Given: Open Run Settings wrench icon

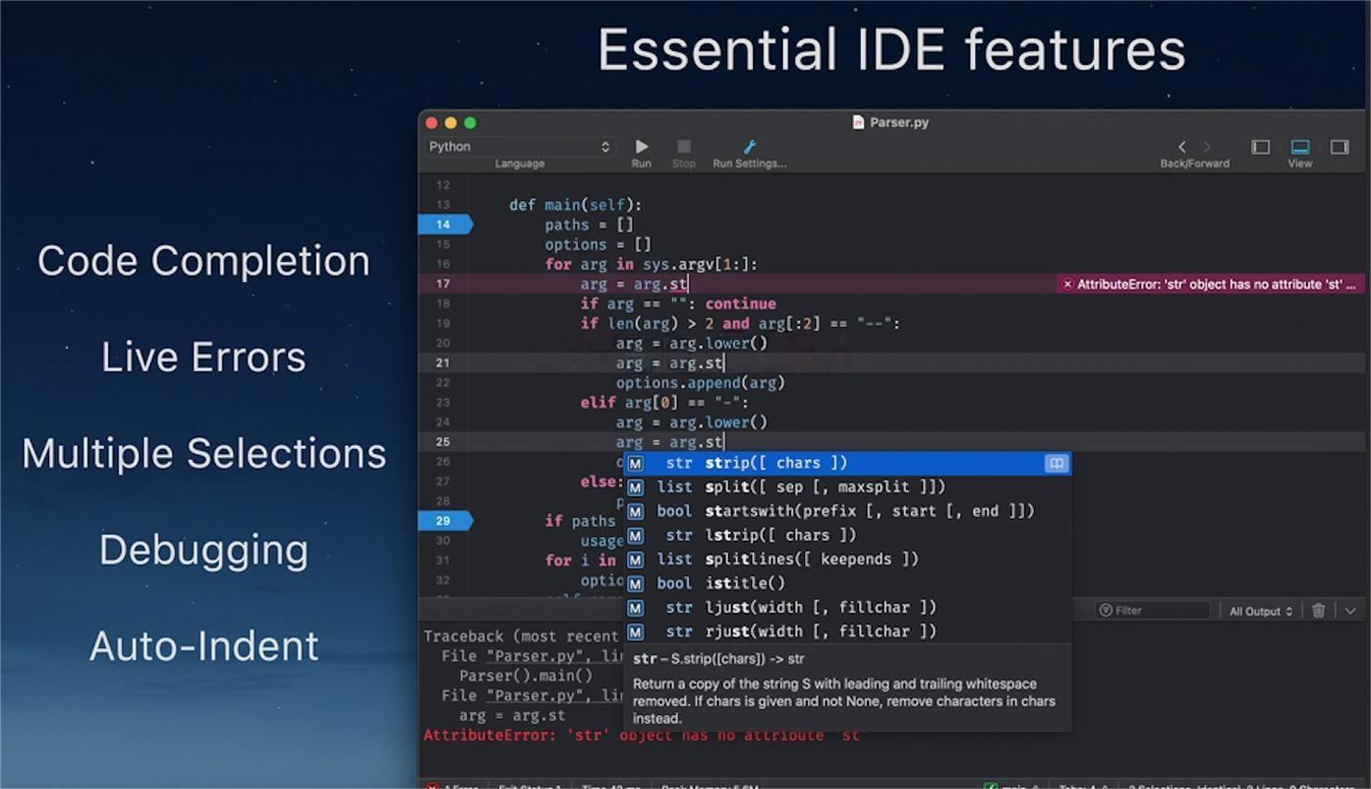Looking at the screenshot, I should pyautogui.click(x=750, y=146).
